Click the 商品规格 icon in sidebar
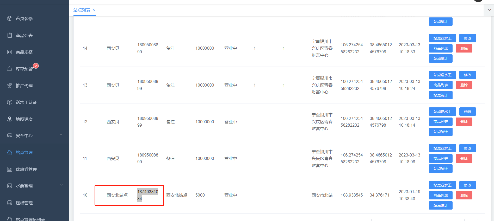Screen dimensions: 494x221 [10, 52]
